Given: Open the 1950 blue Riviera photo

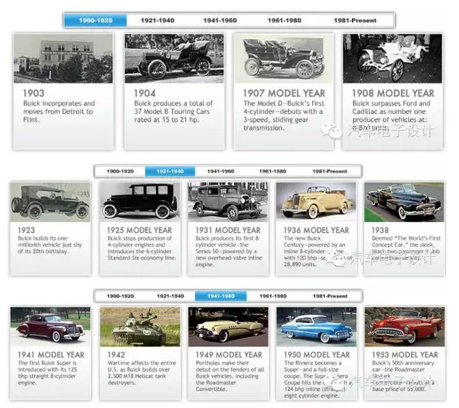Looking at the screenshot, I should 316,327.
